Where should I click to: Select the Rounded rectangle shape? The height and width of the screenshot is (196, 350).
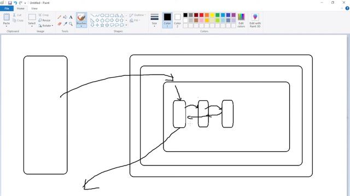pos(112,15)
